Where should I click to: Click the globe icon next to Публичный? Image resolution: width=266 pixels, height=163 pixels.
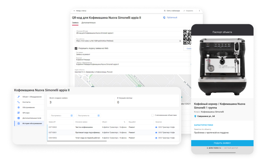click(164, 17)
